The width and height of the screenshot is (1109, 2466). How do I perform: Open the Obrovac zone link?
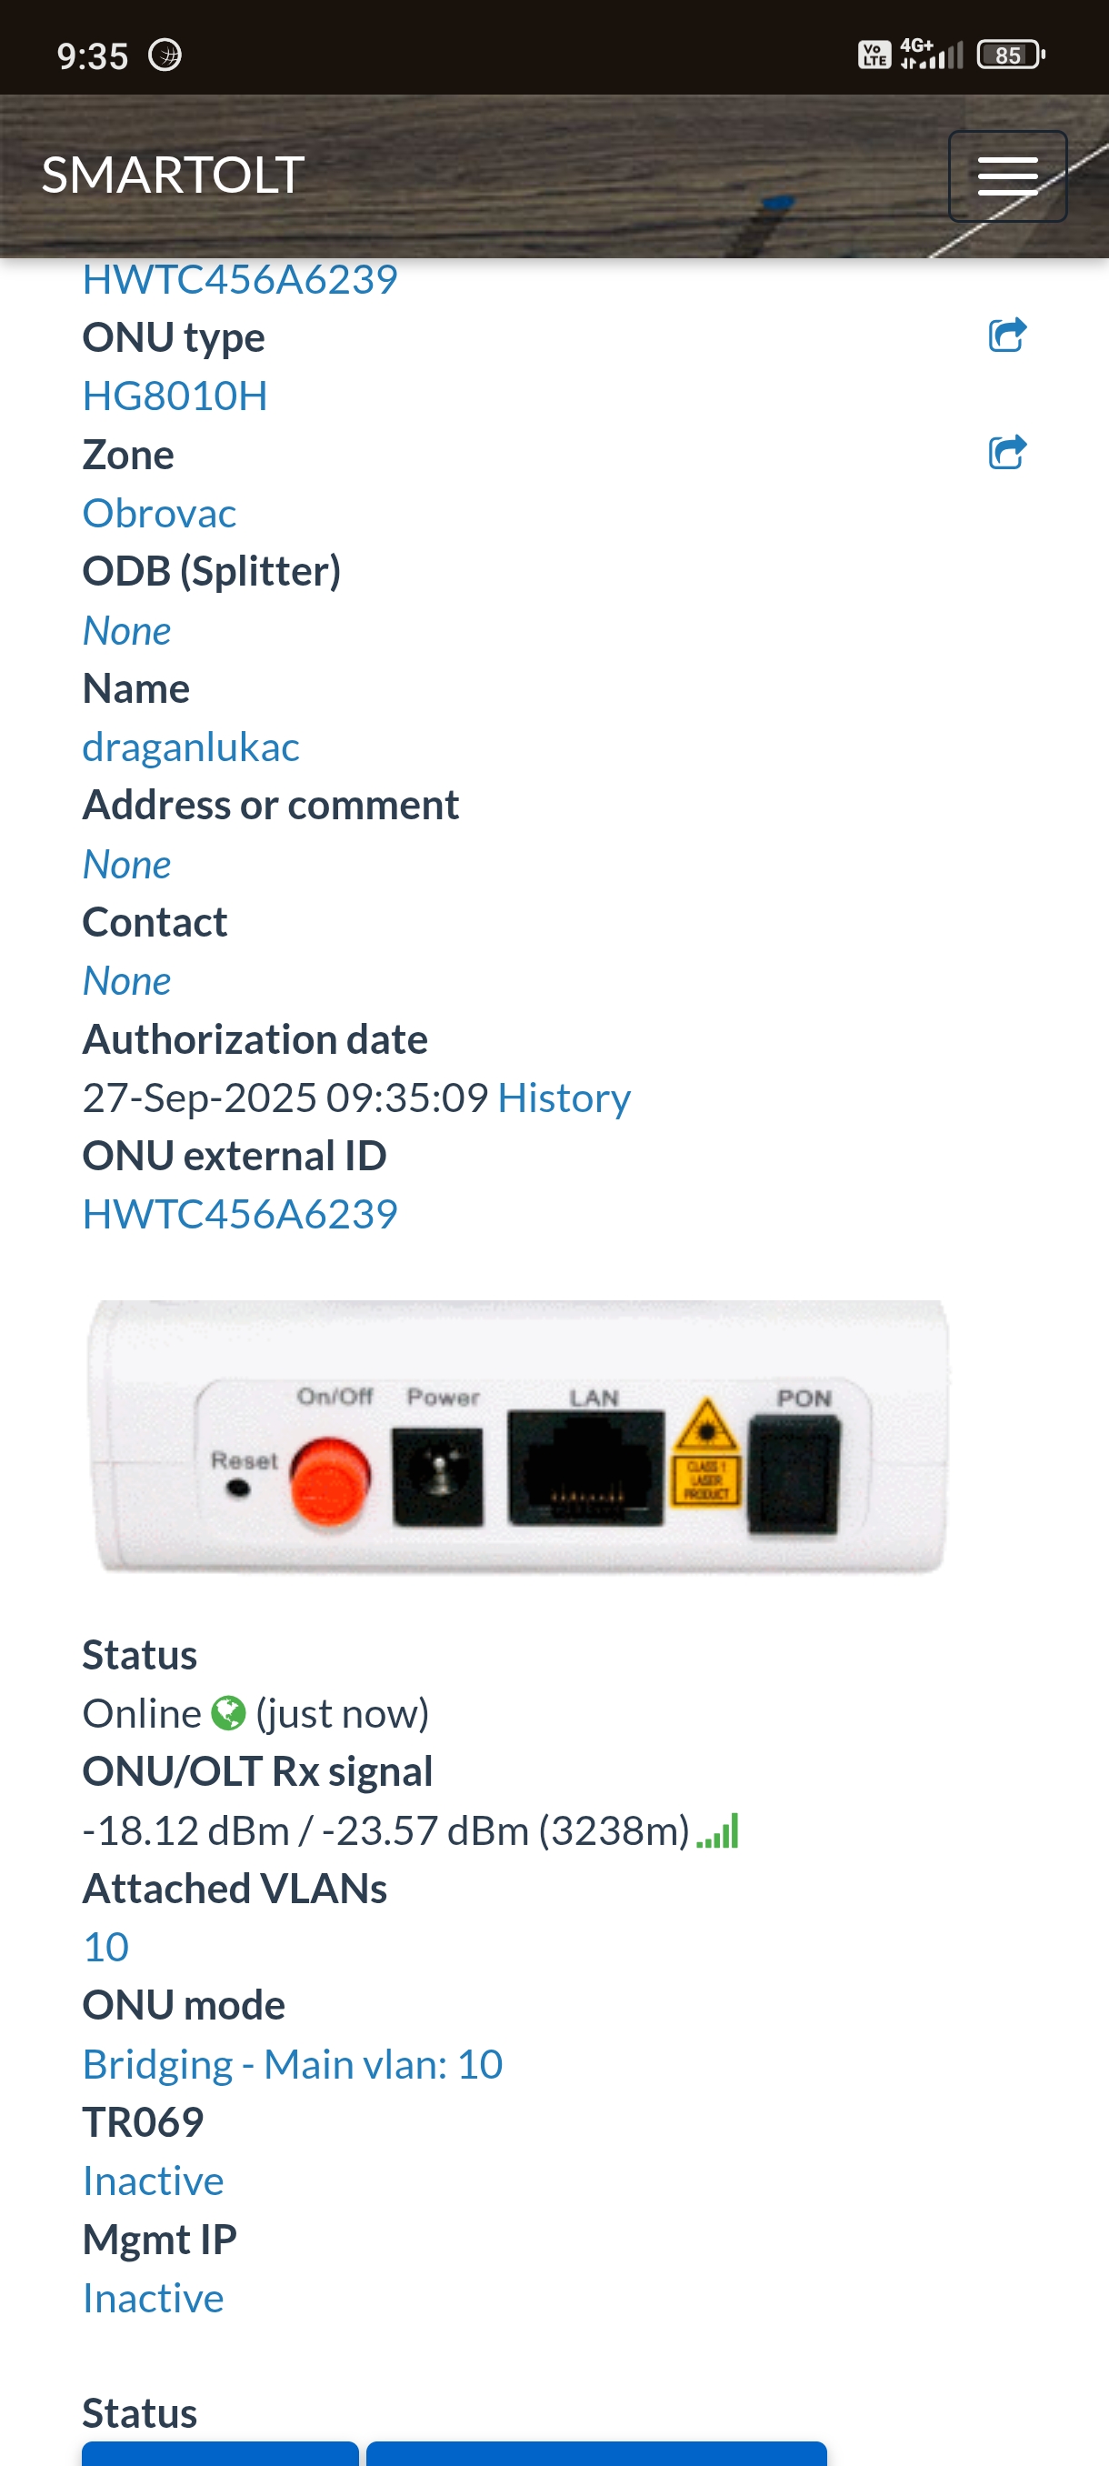pos(159,513)
